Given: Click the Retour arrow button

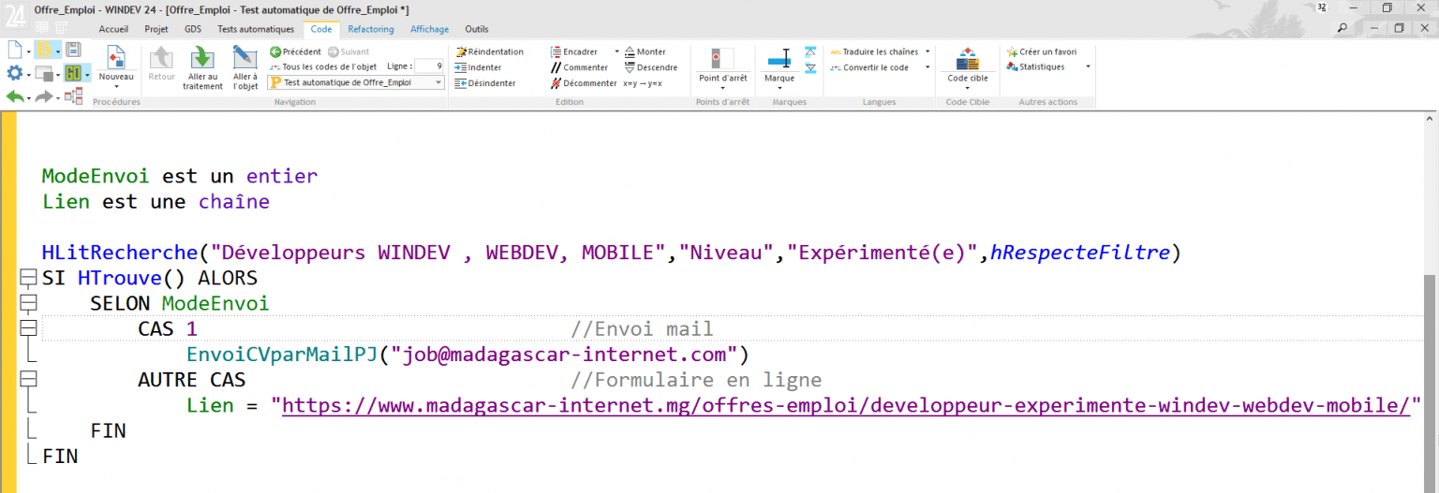Looking at the screenshot, I should pyautogui.click(x=162, y=64).
